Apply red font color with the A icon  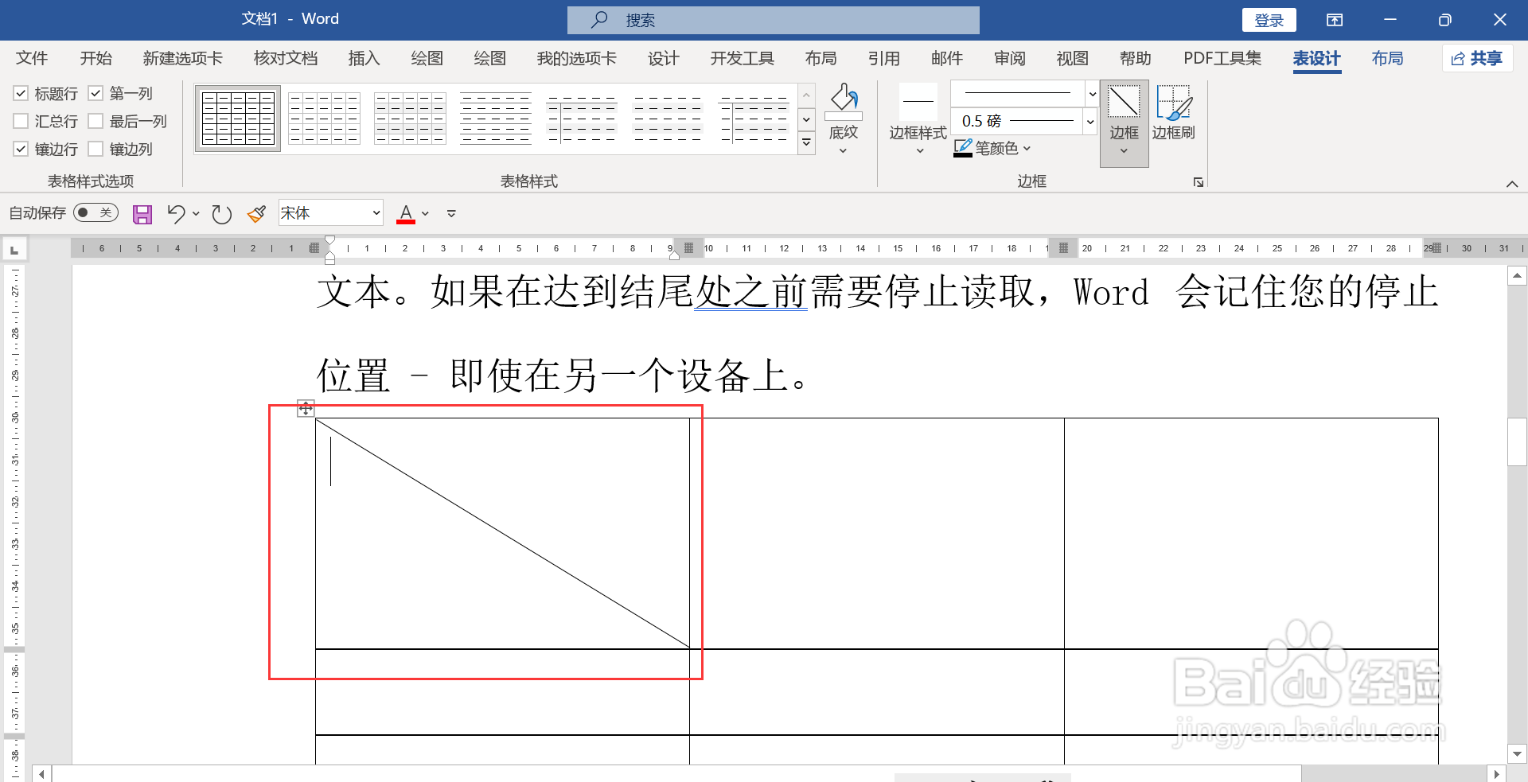click(405, 213)
